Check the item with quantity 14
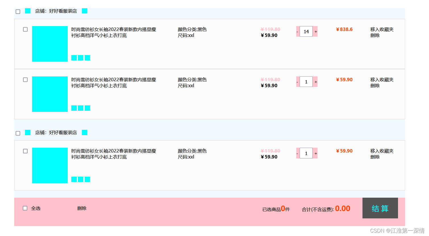This screenshot has width=429, height=236. click(x=25, y=30)
